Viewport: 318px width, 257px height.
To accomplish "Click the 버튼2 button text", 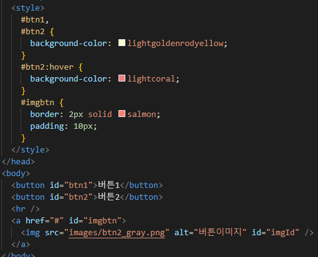I will pos(108,197).
